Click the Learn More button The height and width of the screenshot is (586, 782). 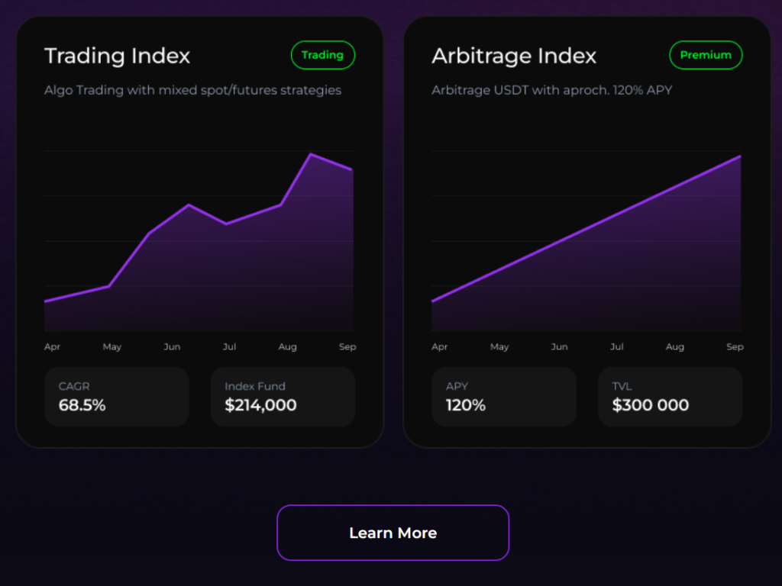coord(393,533)
